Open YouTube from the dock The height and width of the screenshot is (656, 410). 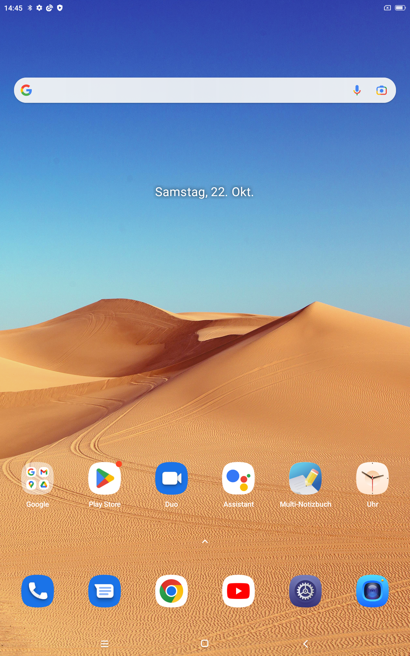238,591
